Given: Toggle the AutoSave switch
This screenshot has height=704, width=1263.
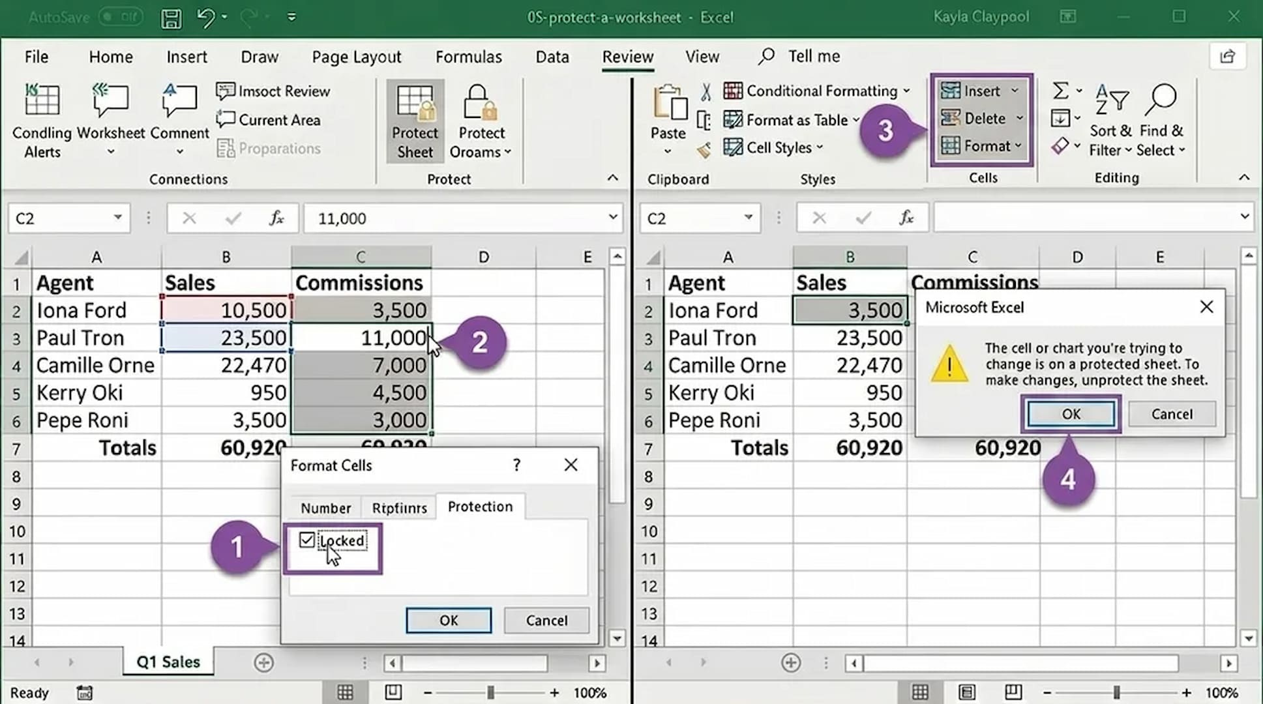Looking at the screenshot, I should tap(121, 17).
